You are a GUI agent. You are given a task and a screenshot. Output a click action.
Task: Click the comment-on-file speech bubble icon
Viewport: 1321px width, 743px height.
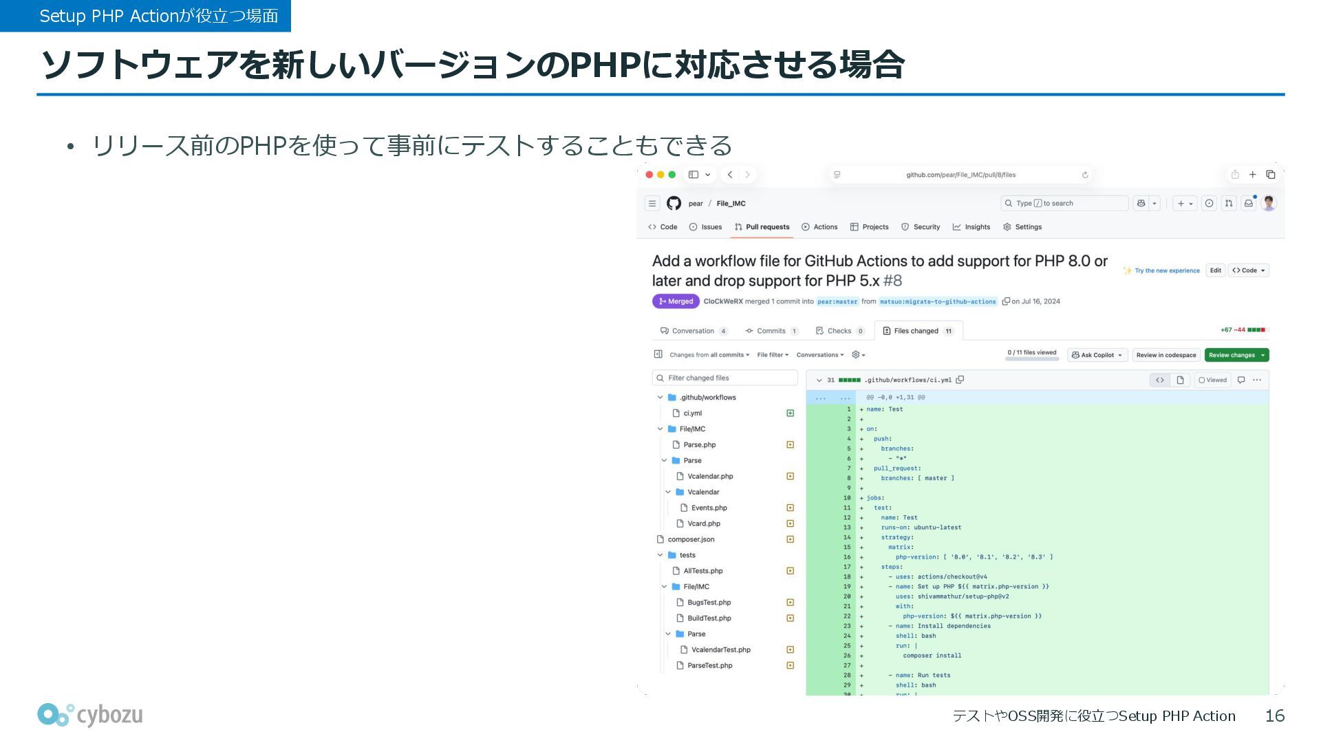[x=1241, y=380]
